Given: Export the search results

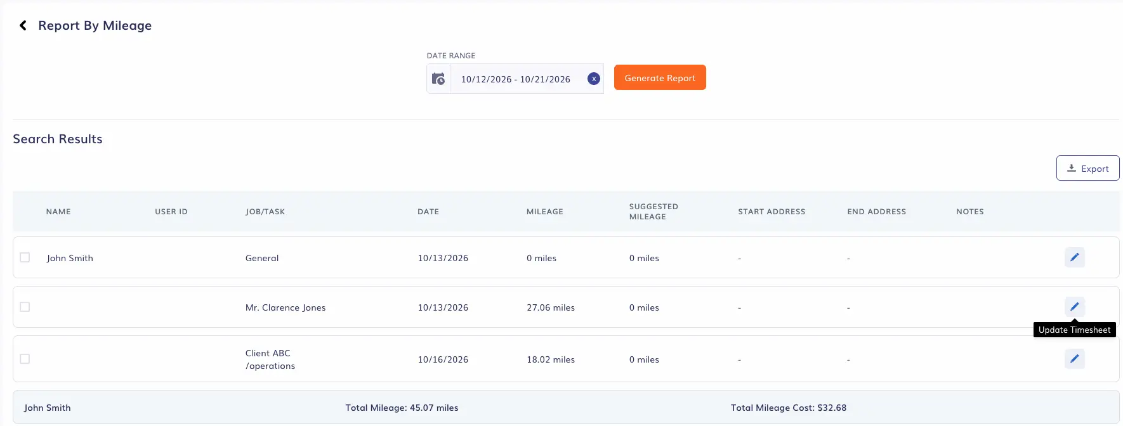Looking at the screenshot, I should click(x=1087, y=168).
